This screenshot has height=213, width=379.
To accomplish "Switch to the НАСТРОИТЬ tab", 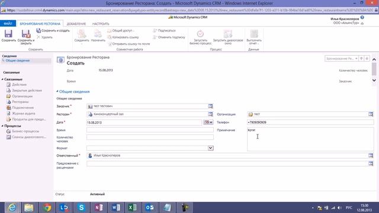I will pos(101,24).
